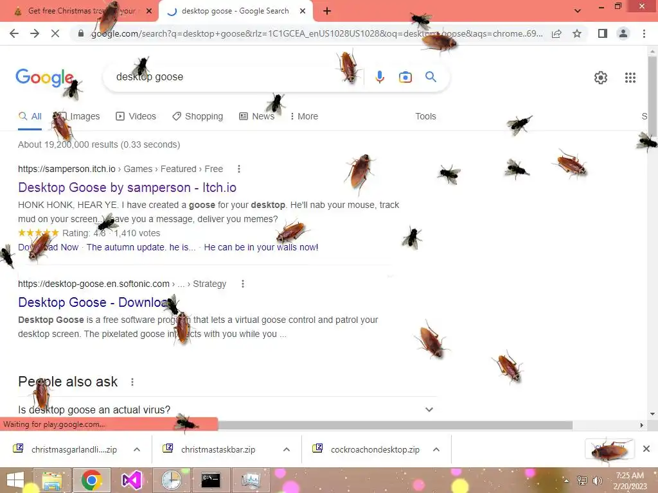Search by image with Google Lens
658x493 pixels.
tap(405, 77)
